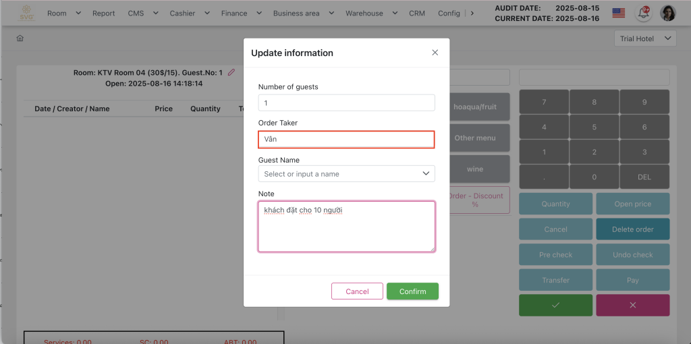Open the user profile avatar
Viewport: 691px width, 344px height.
(667, 13)
